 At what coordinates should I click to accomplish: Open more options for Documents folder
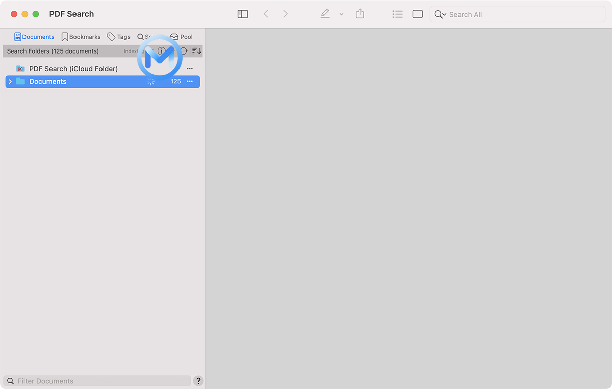[190, 82]
